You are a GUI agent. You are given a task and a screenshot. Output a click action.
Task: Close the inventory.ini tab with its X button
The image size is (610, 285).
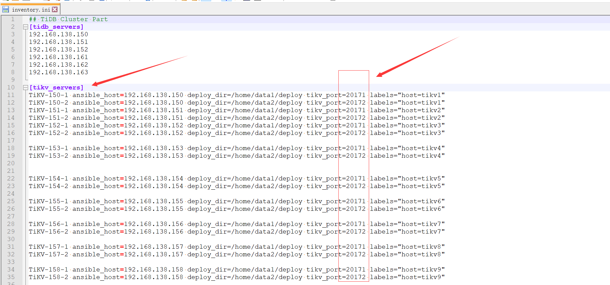click(55, 10)
